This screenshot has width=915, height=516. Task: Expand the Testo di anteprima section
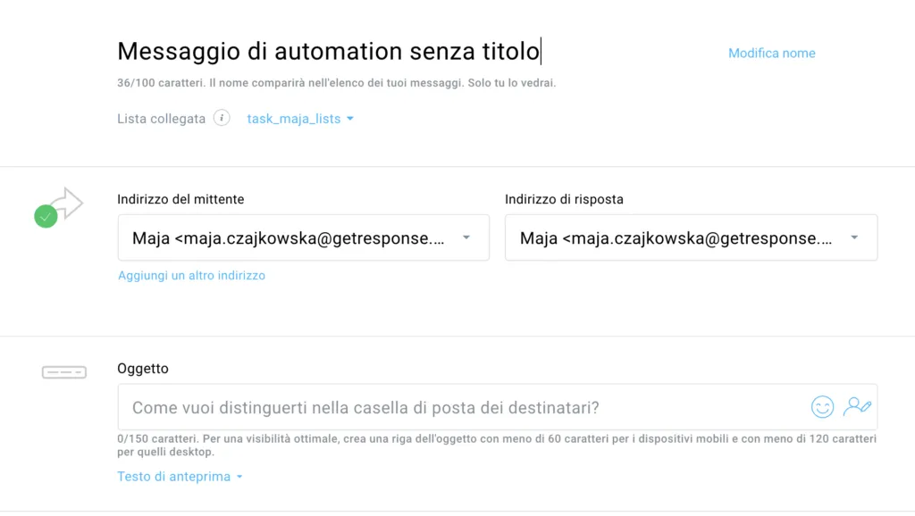(180, 477)
